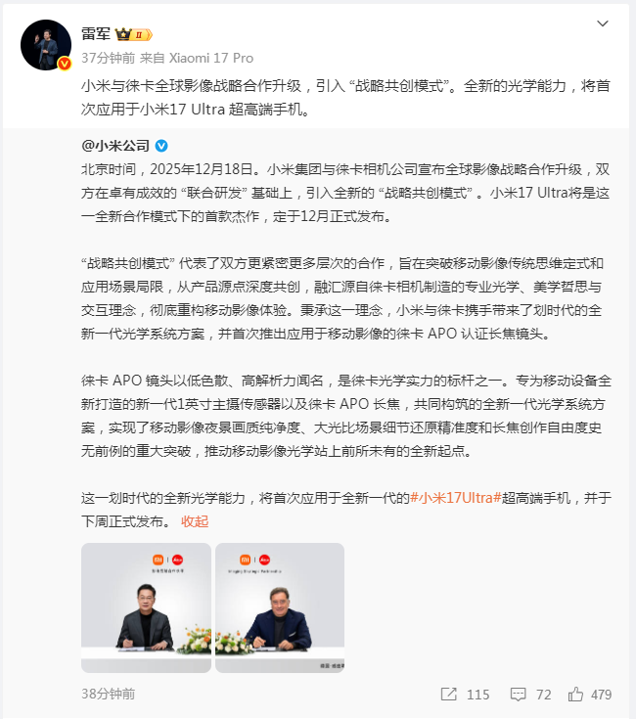Open the photo of man in gray jacket
This screenshot has width=636, height=719.
(146, 608)
